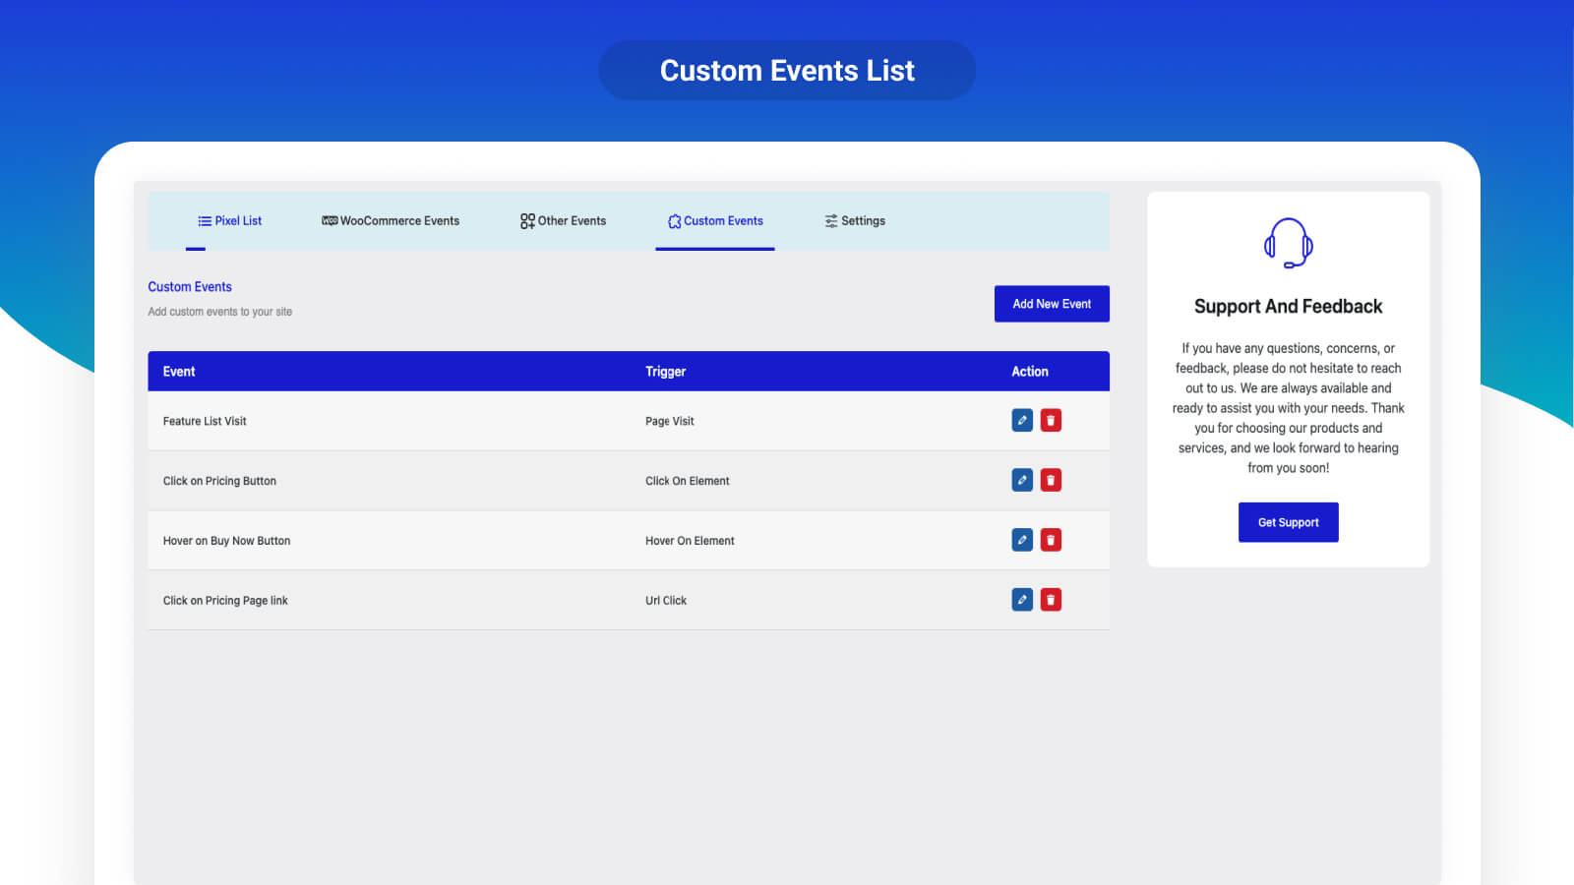The width and height of the screenshot is (1574, 885).
Task: Delete the Click on Pricing Button event
Action: pos(1051,481)
